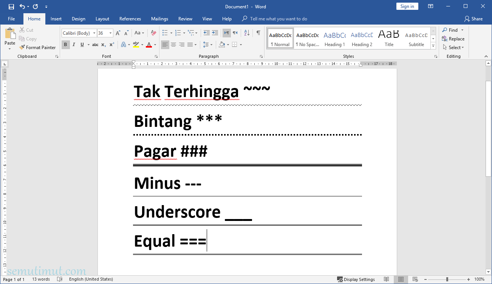This screenshot has width=492, height=284.
Task: Undo the last action
Action: point(22,6)
